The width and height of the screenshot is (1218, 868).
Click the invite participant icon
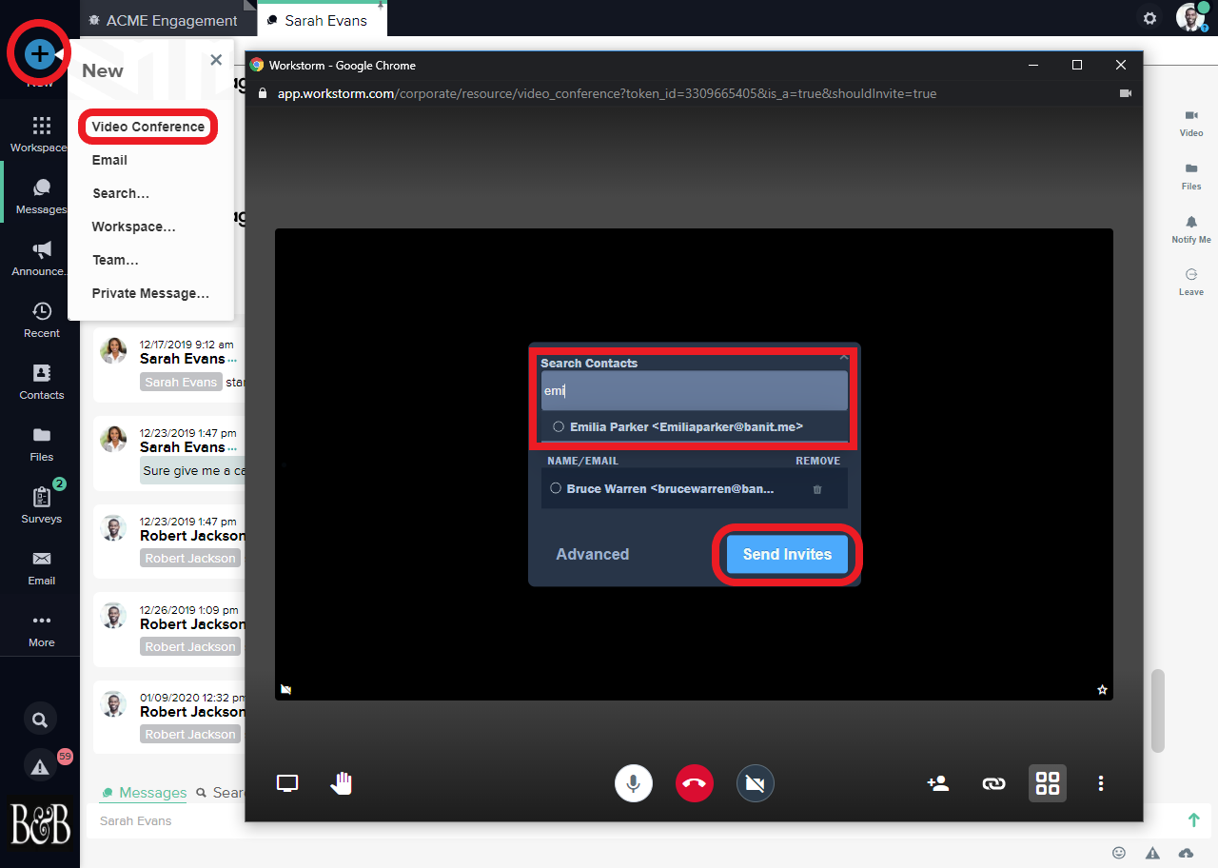pos(938,783)
